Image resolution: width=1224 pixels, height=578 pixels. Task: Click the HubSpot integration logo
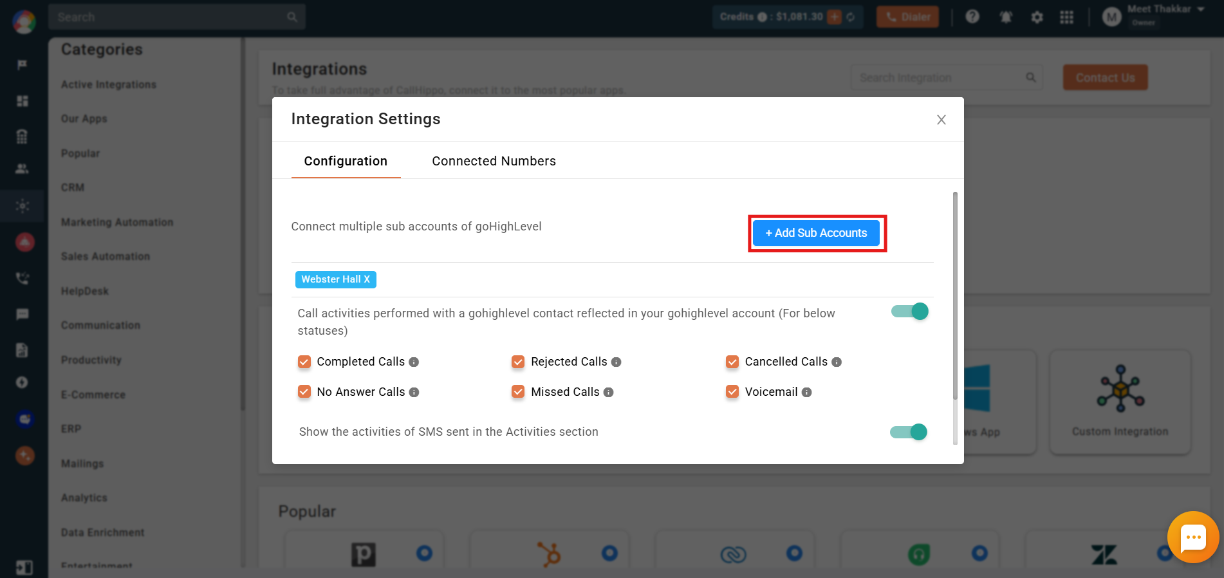tap(549, 554)
